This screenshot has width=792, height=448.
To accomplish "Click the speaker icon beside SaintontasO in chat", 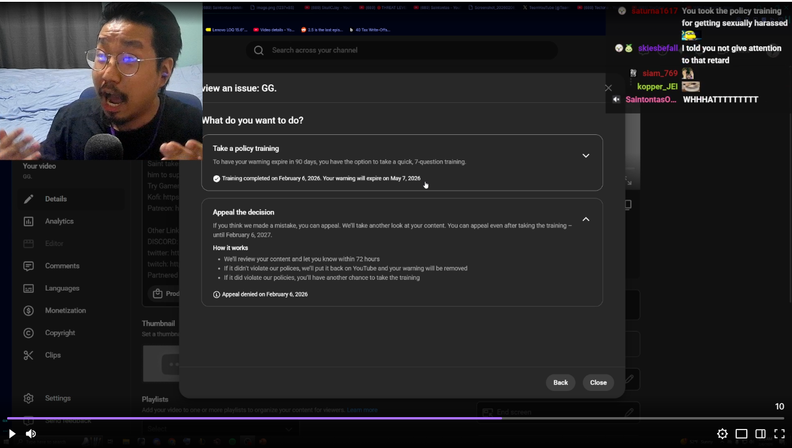I will 616,99.
